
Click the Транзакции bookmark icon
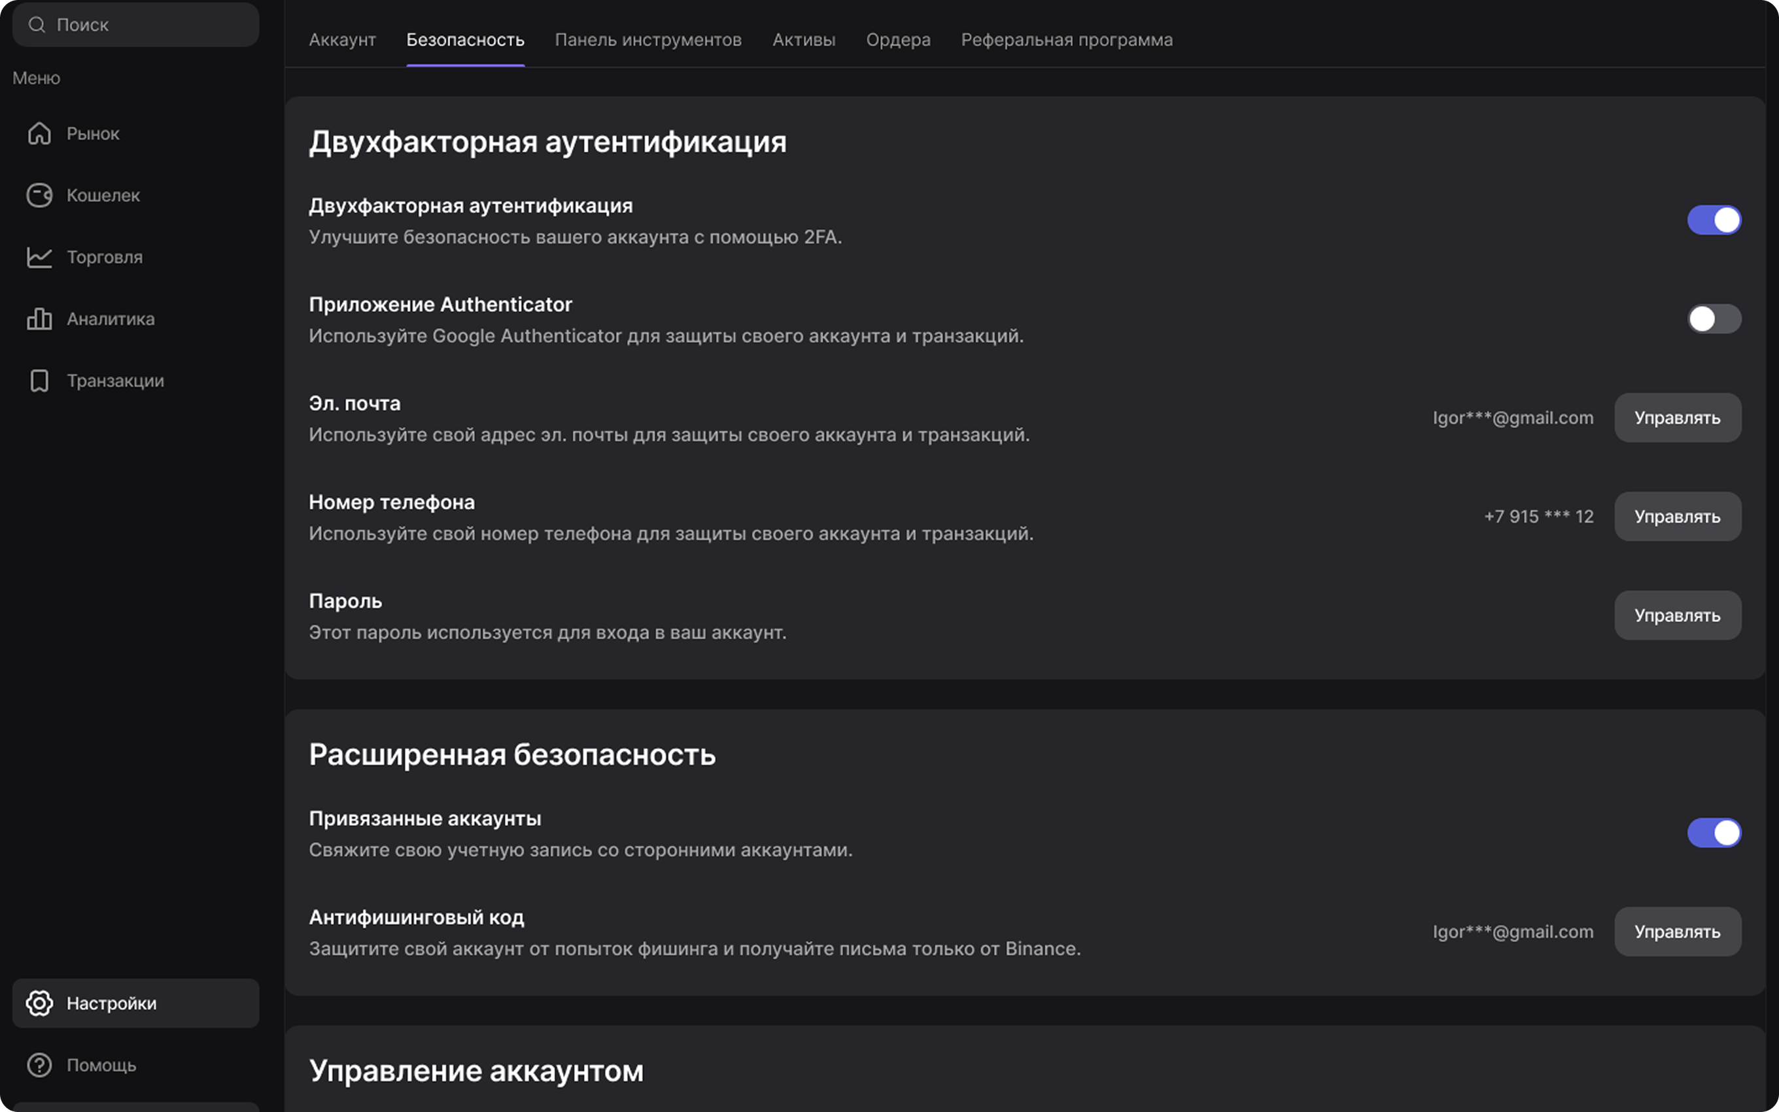point(40,380)
